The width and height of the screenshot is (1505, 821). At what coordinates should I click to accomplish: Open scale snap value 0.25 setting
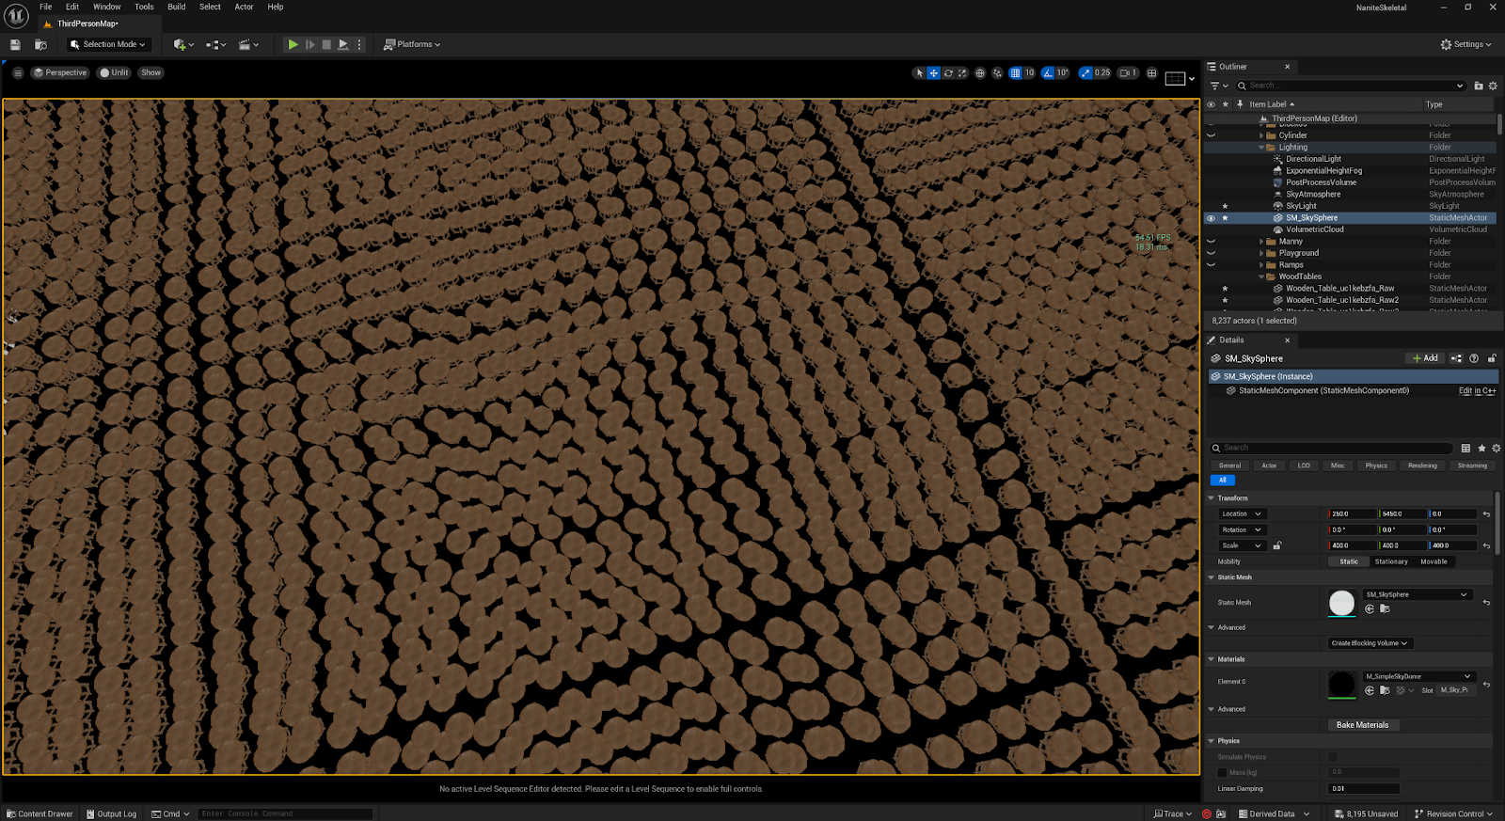[x=1102, y=72]
